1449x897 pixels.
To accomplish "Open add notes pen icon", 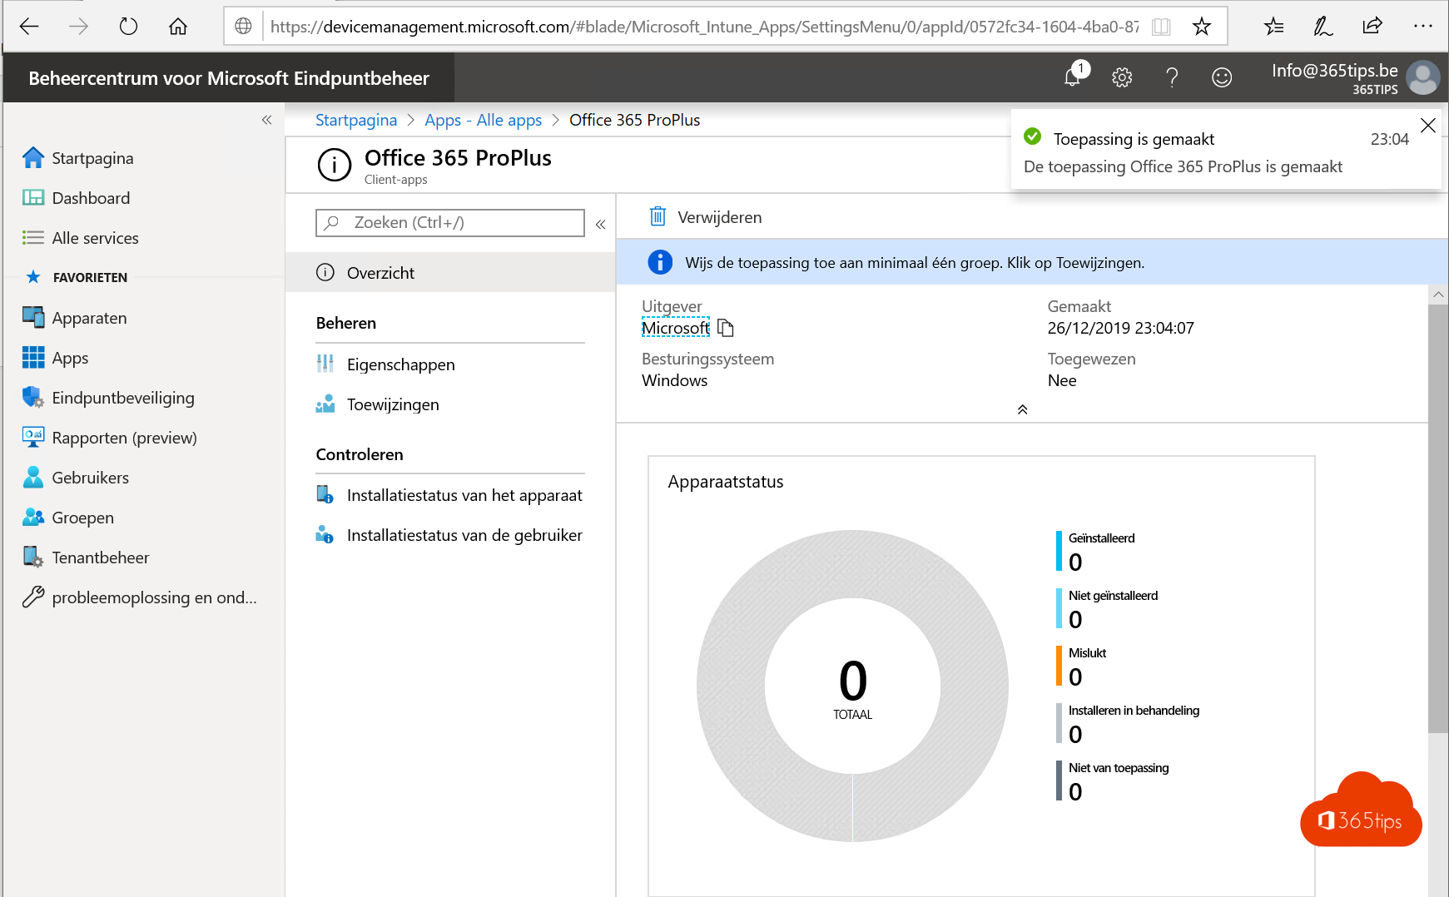I will click(x=1322, y=27).
